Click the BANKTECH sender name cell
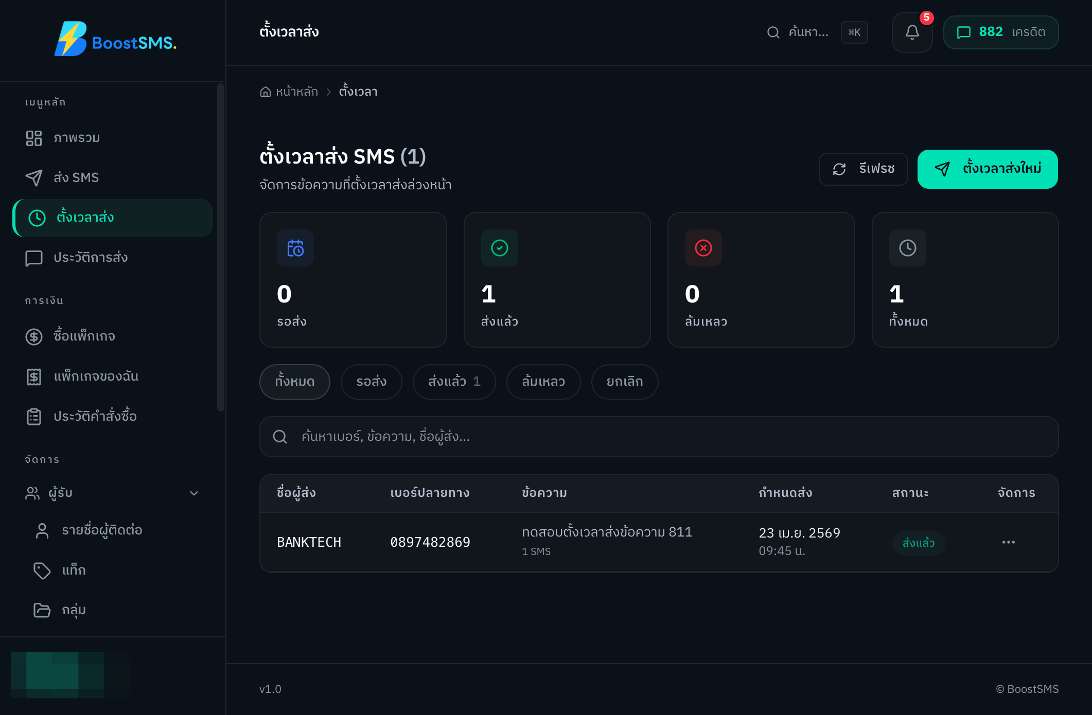This screenshot has height=715, width=1092. tap(309, 542)
